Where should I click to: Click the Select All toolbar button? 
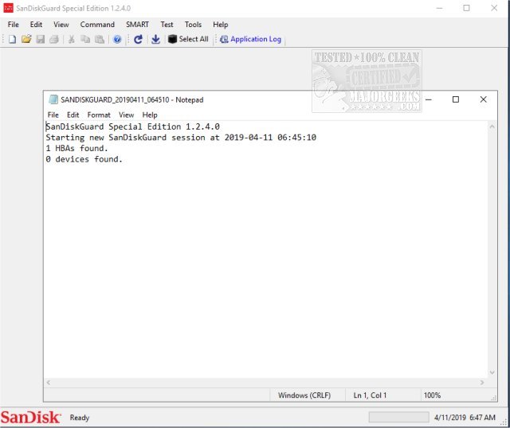click(188, 39)
